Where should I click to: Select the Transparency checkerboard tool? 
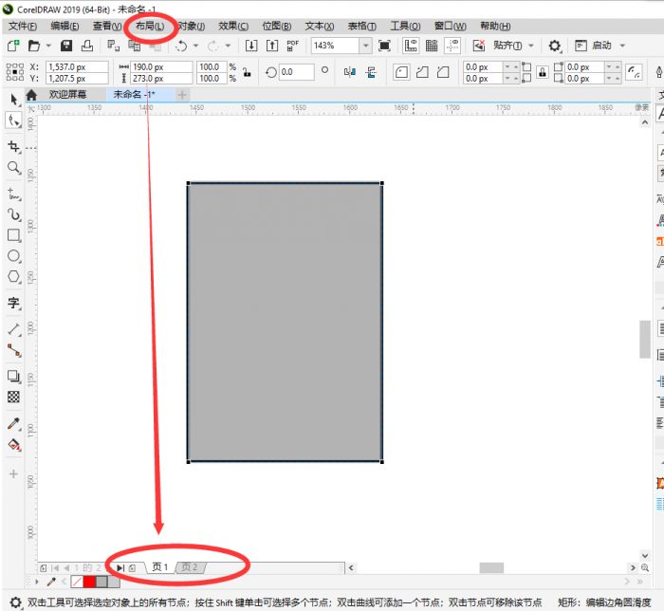click(x=13, y=397)
